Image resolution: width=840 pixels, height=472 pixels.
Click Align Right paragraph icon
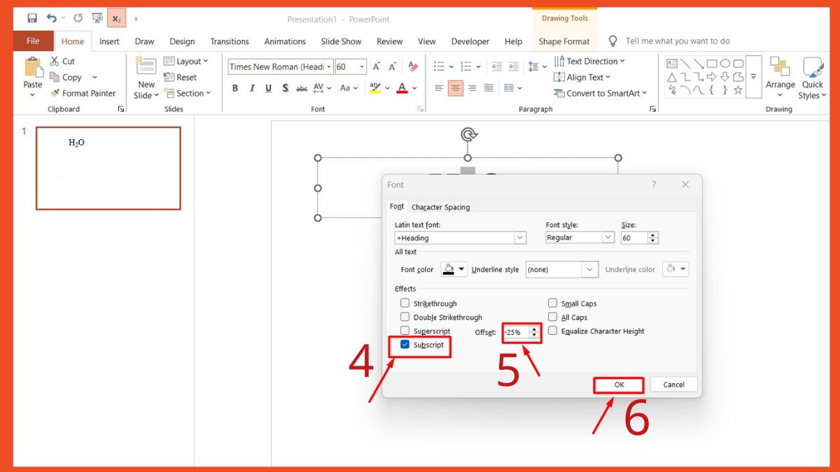point(472,88)
